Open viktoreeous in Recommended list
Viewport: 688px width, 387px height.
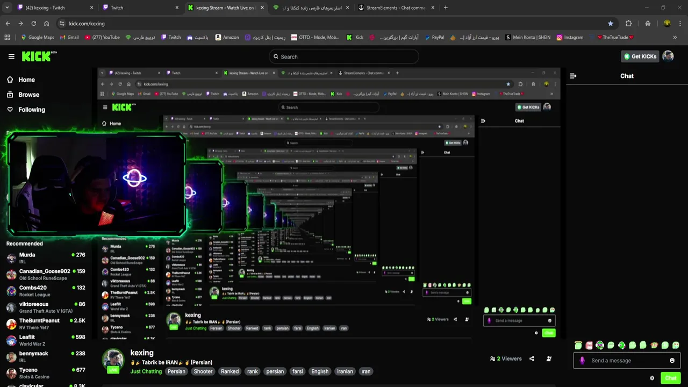coord(46,307)
